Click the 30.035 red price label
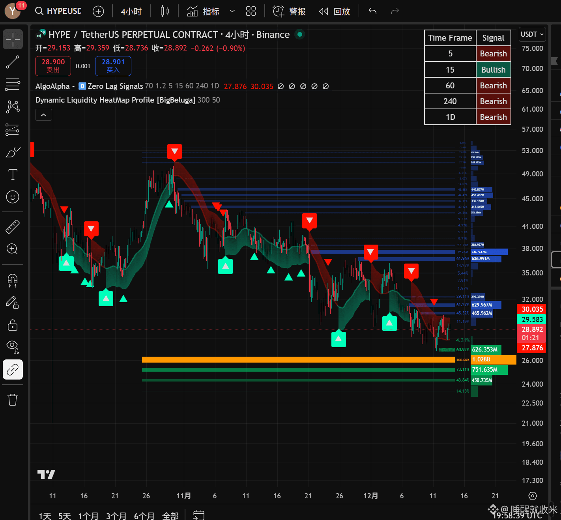This screenshot has height=520, width=561. coord(532,309)
